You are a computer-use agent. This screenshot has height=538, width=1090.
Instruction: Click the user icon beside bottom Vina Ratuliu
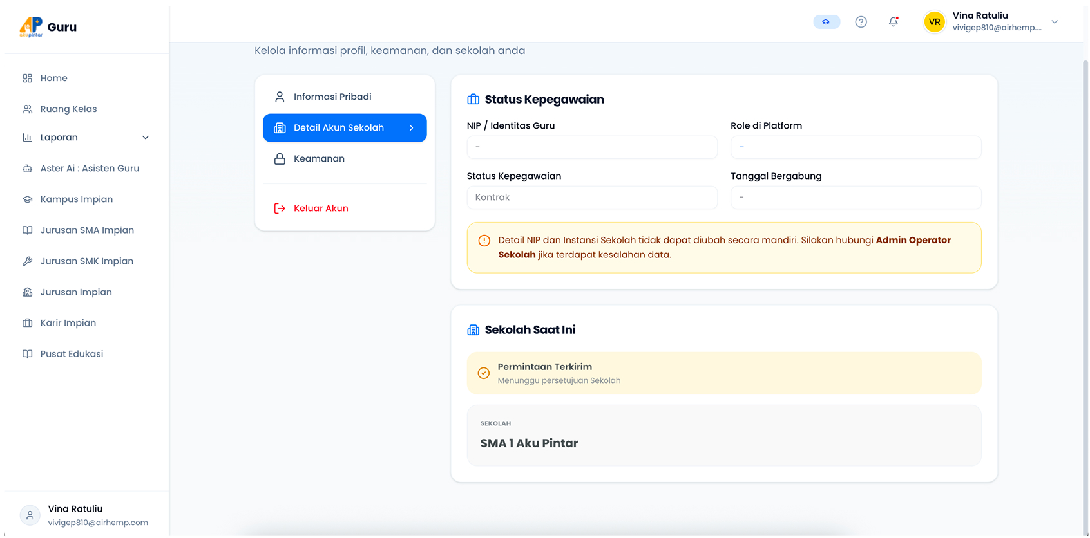pos(30,515)
